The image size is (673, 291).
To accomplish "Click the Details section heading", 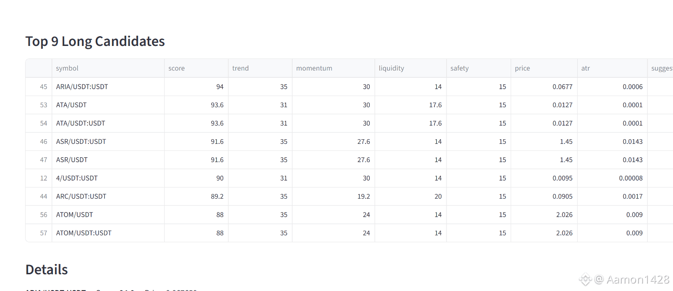I will point(47,270).
